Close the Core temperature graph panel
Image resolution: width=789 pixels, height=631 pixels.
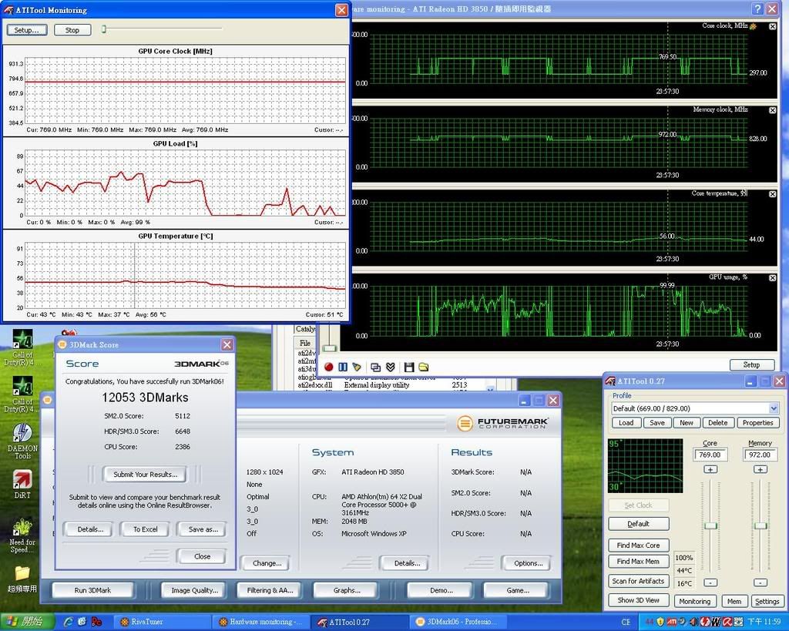point(772,193)
